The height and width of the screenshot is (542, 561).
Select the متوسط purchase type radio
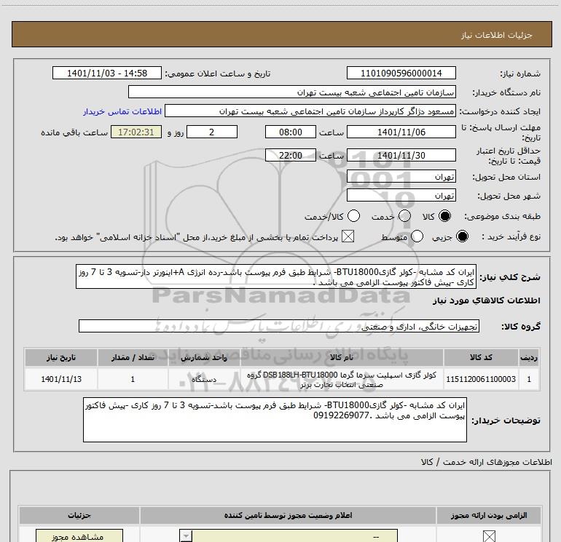(417, 236)
